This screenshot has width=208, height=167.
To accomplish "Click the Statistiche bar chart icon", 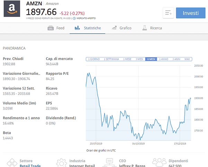I will 77,28.
